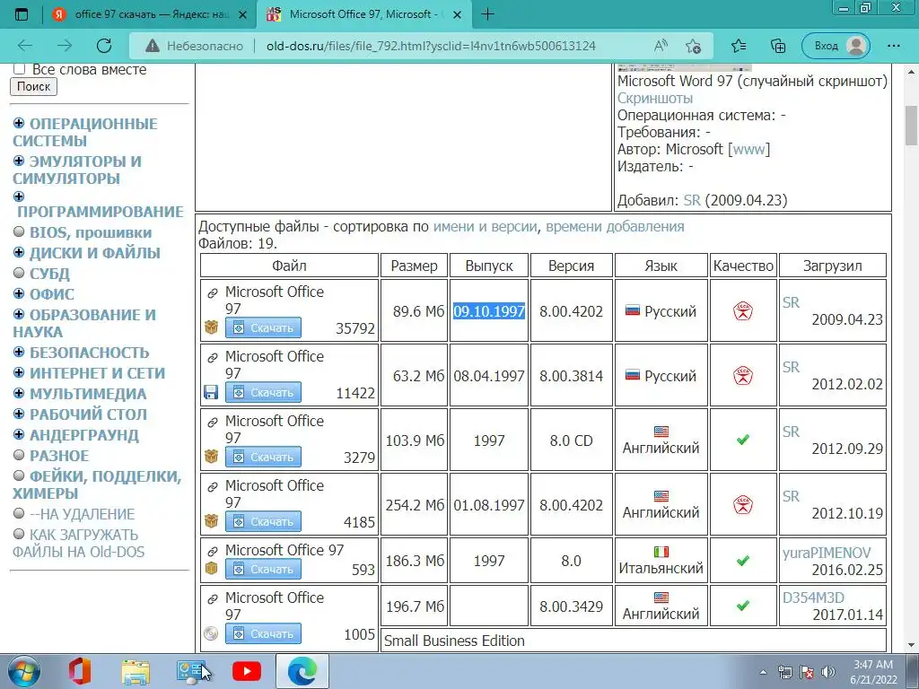Open the Скриншоты link
The image size is (919, 689).
point(654,98)
